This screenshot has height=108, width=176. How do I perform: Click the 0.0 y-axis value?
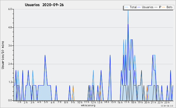(10, 100)
